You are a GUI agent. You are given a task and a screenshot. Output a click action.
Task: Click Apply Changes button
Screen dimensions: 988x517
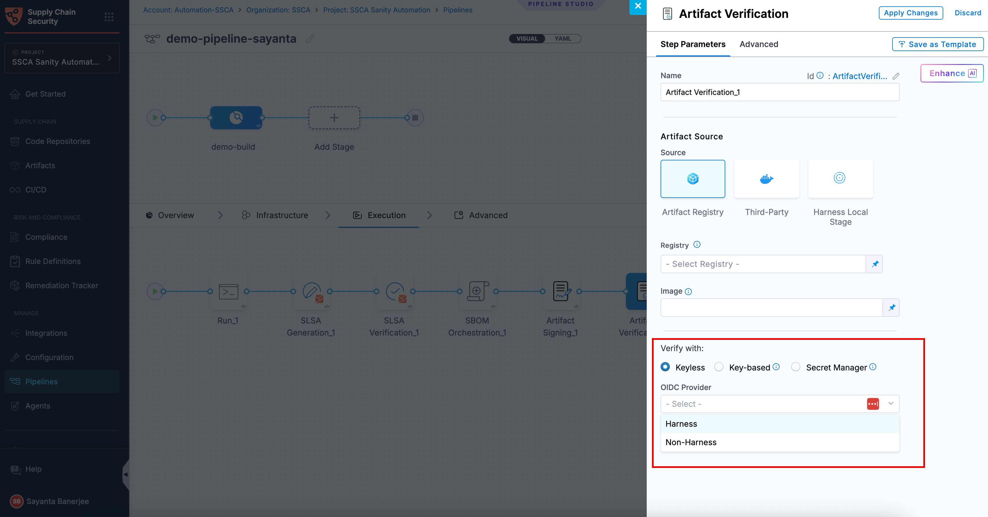coord(911,13)
